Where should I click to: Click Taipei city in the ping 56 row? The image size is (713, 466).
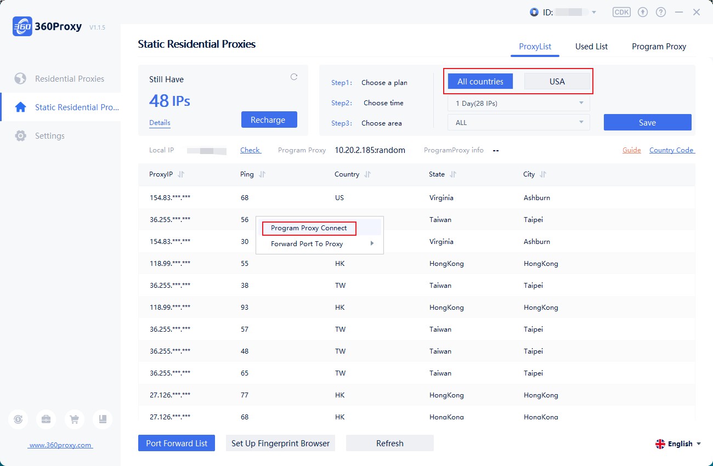click(x=534, y=220)
